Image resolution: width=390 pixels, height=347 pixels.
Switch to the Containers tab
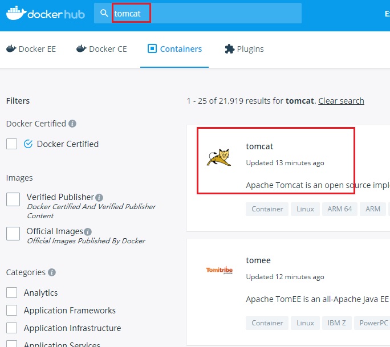[174, 49]
